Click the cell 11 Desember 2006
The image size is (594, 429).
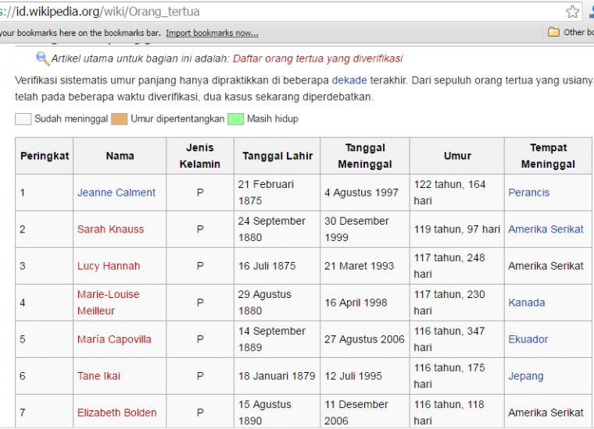pos(365,412)
